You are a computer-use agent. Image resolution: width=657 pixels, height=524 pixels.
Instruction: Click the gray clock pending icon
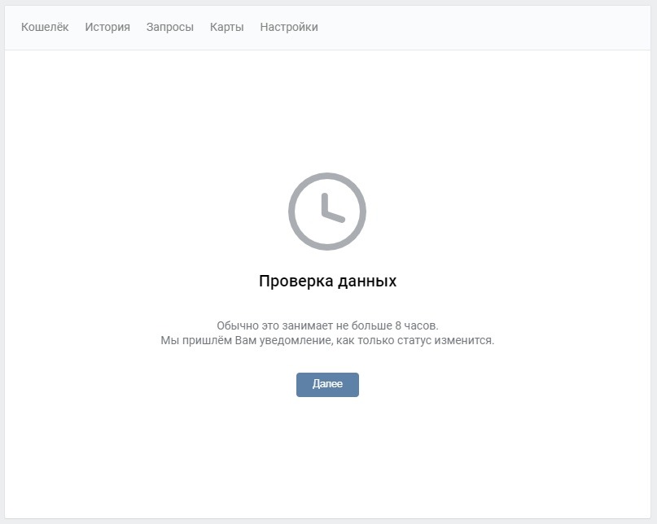click(x=327, y=212)
